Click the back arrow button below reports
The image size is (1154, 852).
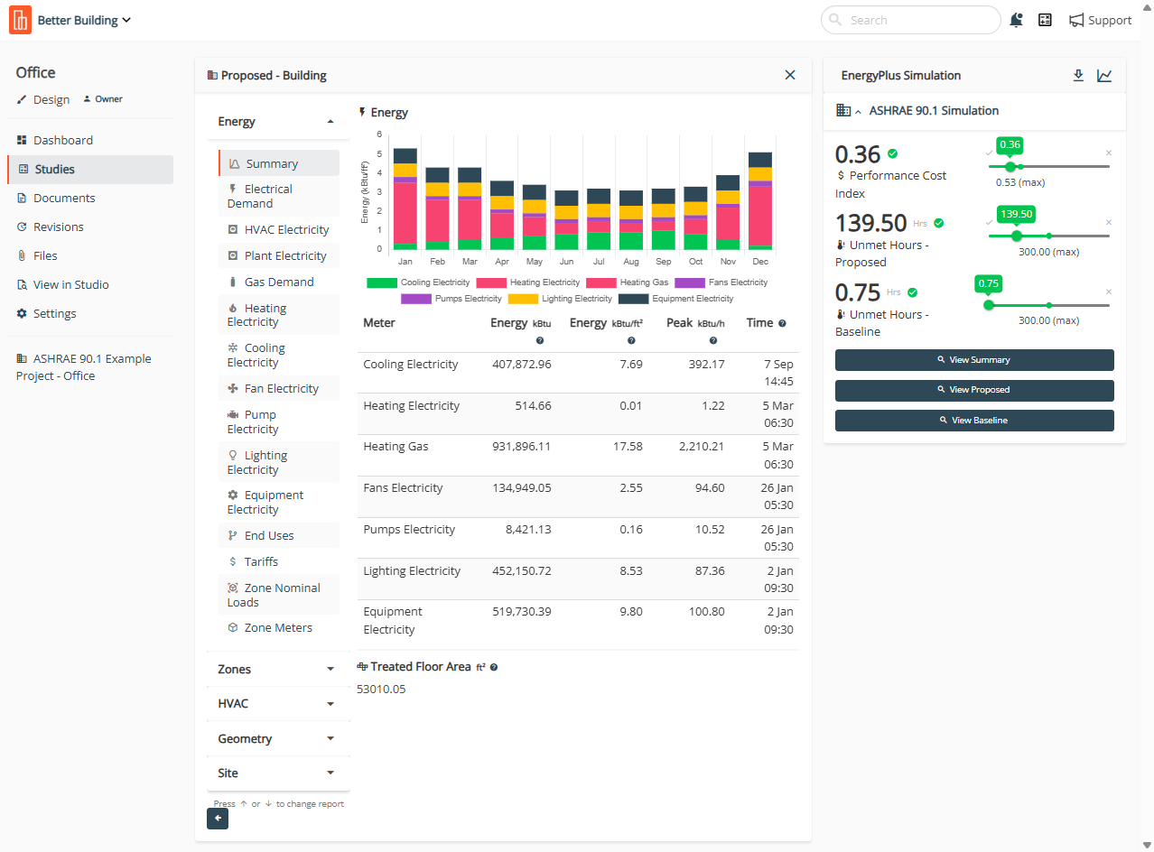218,819
